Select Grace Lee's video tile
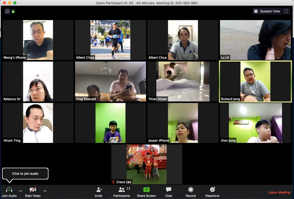Image resolution: width=294 pixels, height=199 pixels. [146, 164]
